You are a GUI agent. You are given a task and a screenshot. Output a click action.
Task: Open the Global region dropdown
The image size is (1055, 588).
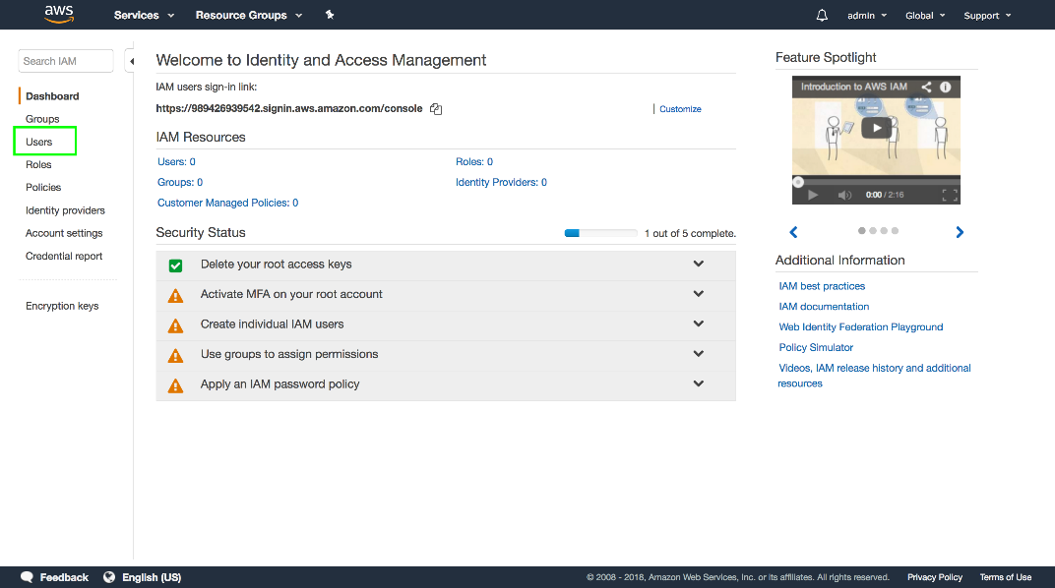pos(925,16)
